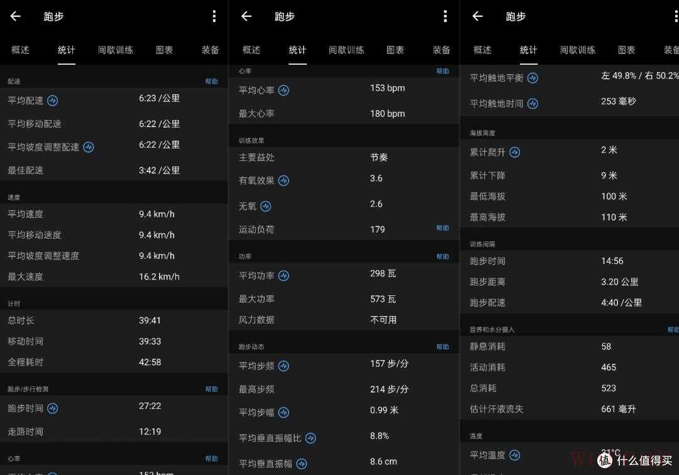
Task: Tap the chart icon next to 平均触地时间
Action: tap(533, 104)
